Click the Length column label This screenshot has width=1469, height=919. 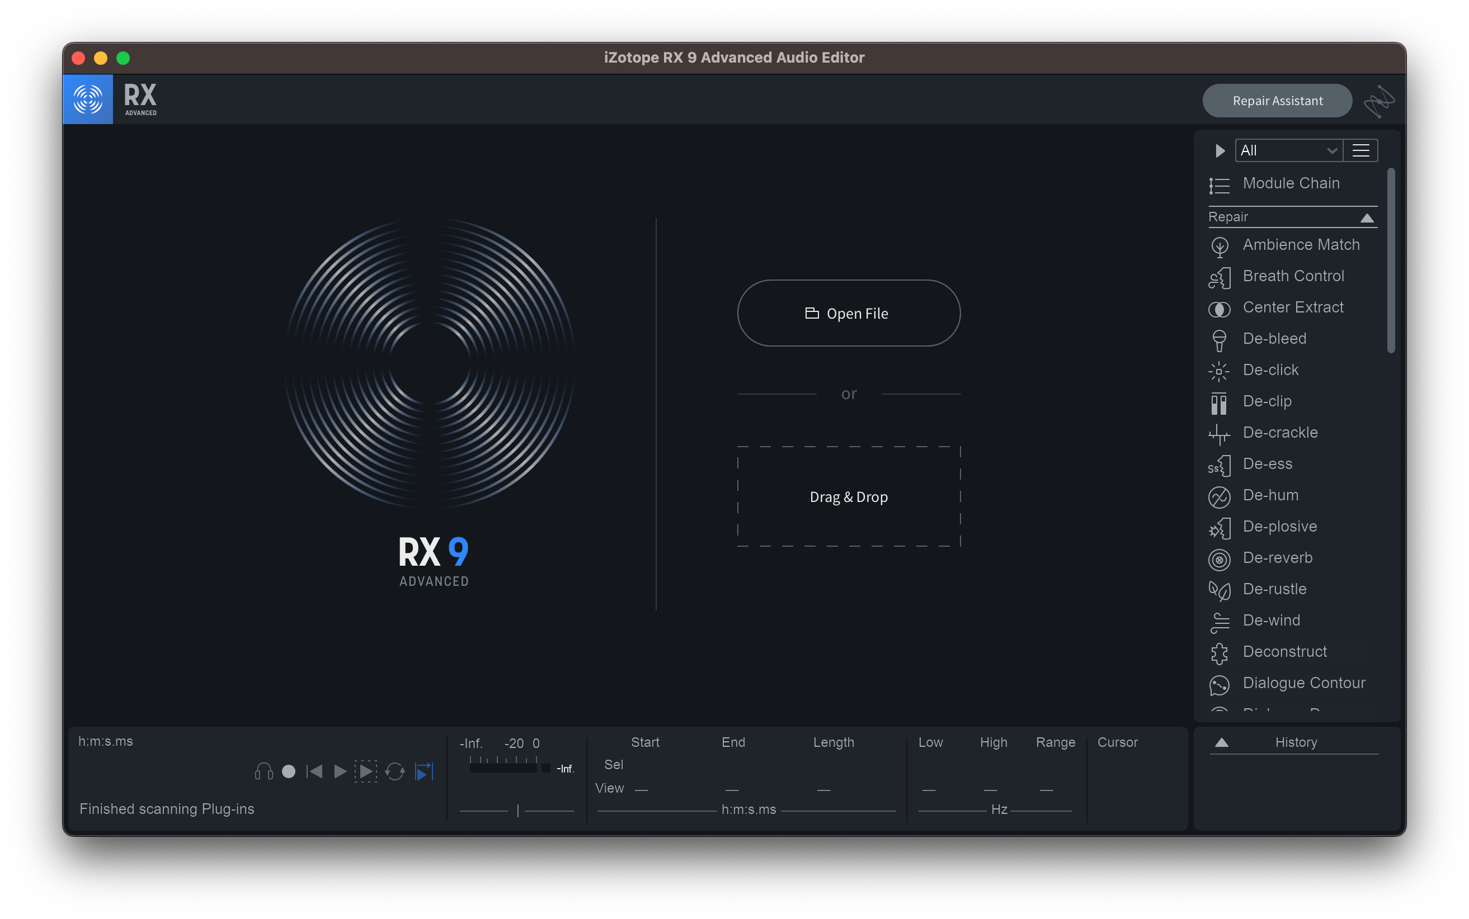[834, 742]
